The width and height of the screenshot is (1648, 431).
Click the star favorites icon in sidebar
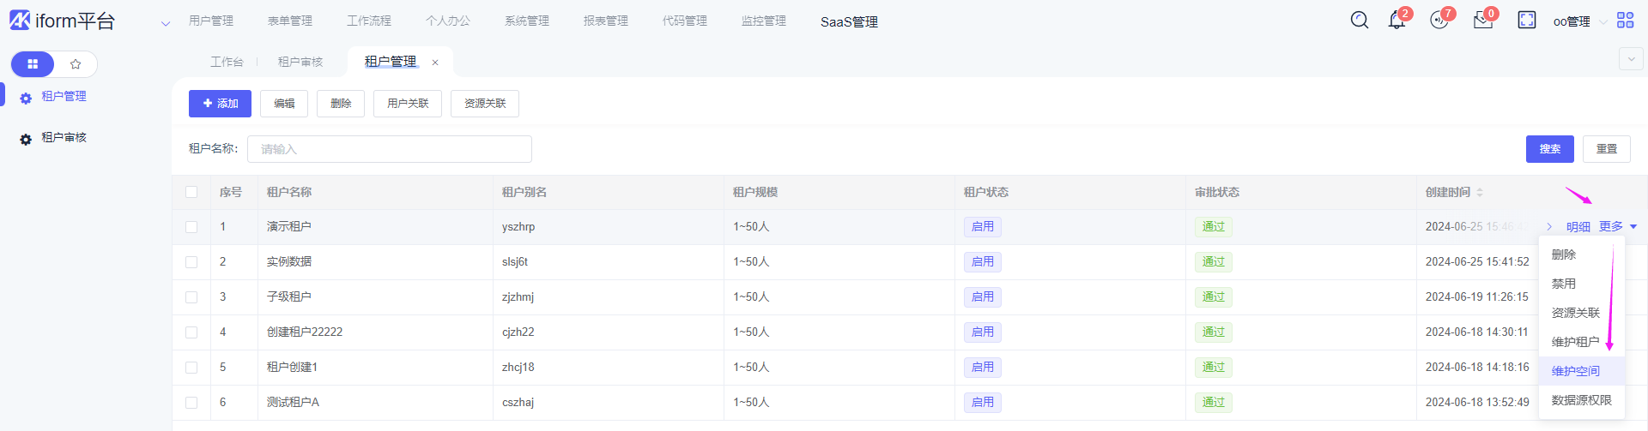click(x=76, y=64)
